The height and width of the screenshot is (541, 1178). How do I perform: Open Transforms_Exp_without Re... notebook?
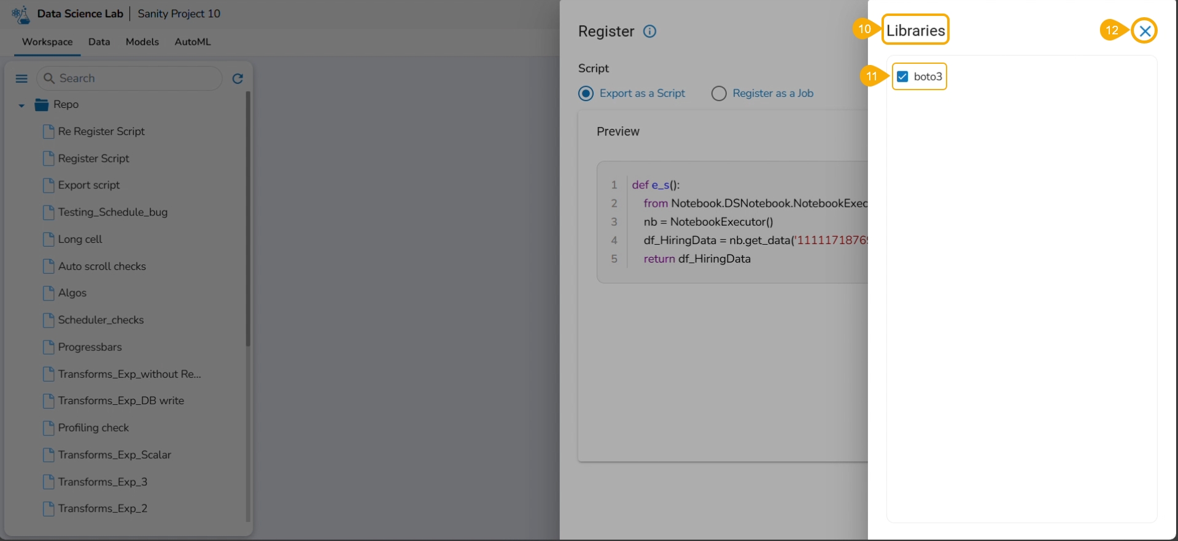[x=130, y=374]
